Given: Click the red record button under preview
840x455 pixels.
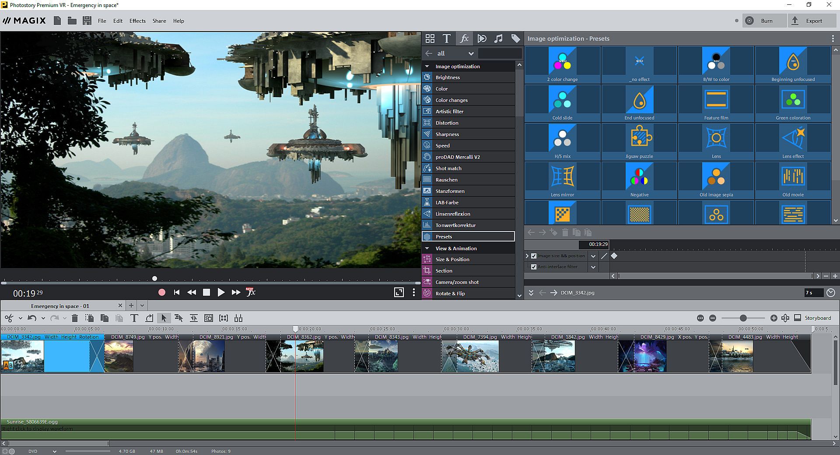Looking at the screenshot, I should pyautogui.click(x=161, y=292).
